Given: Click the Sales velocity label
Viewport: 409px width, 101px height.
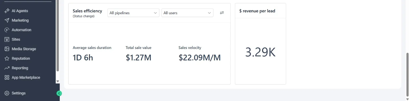Looking at the screenshot, I should 190,48.
